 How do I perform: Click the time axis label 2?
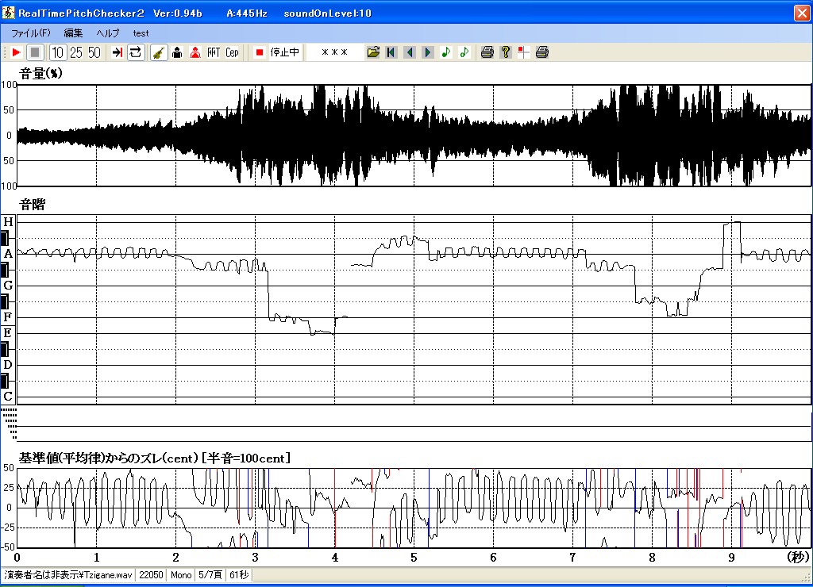tap(175, 558)
